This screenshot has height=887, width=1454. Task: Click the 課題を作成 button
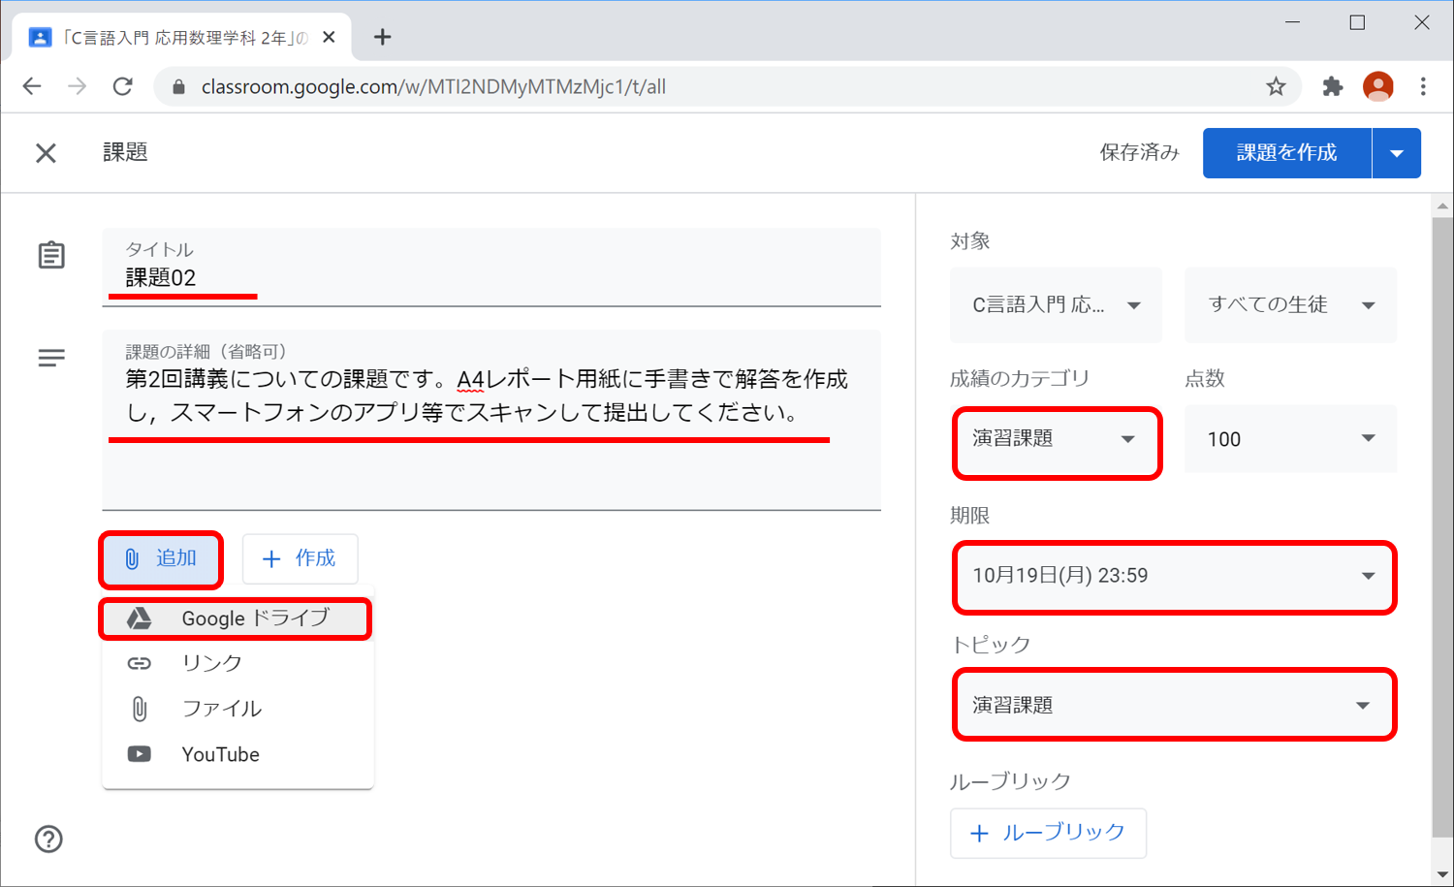(1287, 153)
